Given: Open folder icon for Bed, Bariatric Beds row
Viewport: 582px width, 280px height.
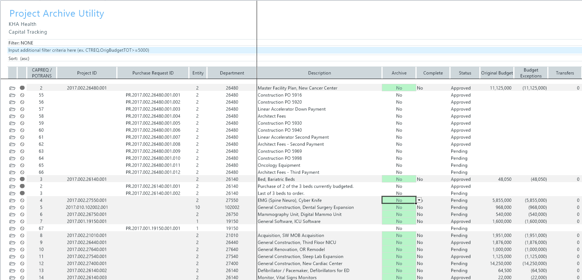Looking at the screenshot, I should tap(12, 179).
